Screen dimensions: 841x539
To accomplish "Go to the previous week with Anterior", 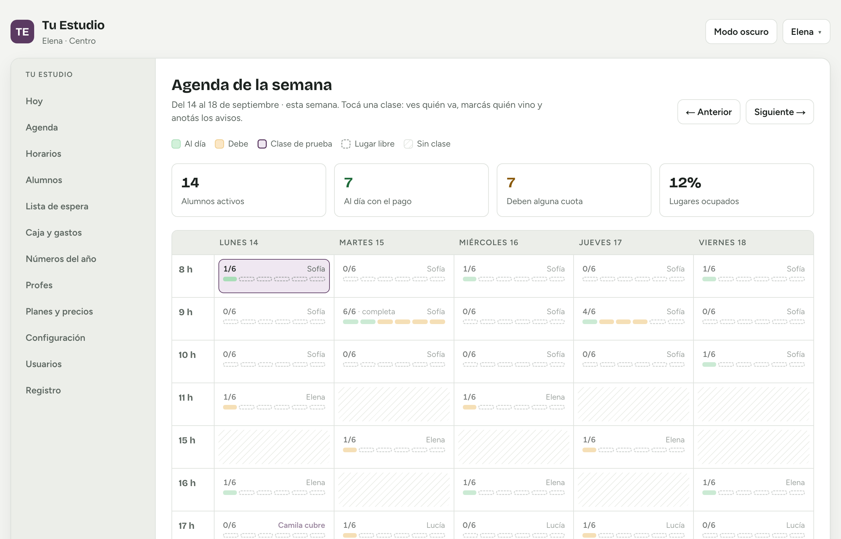I will point(709,112).
